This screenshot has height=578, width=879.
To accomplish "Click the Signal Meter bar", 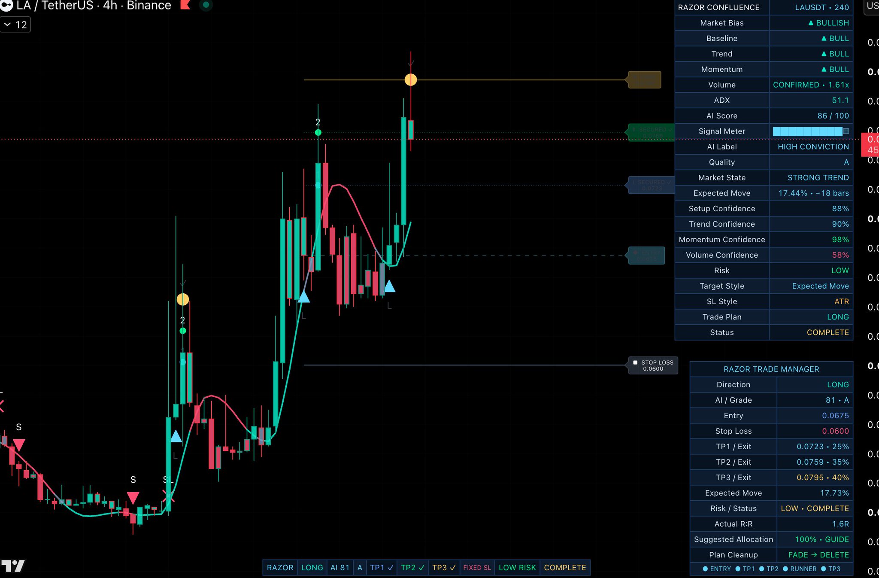I will [811, 131].
